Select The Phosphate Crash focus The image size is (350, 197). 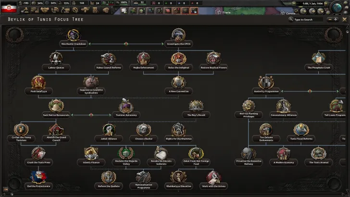[319, 60]
